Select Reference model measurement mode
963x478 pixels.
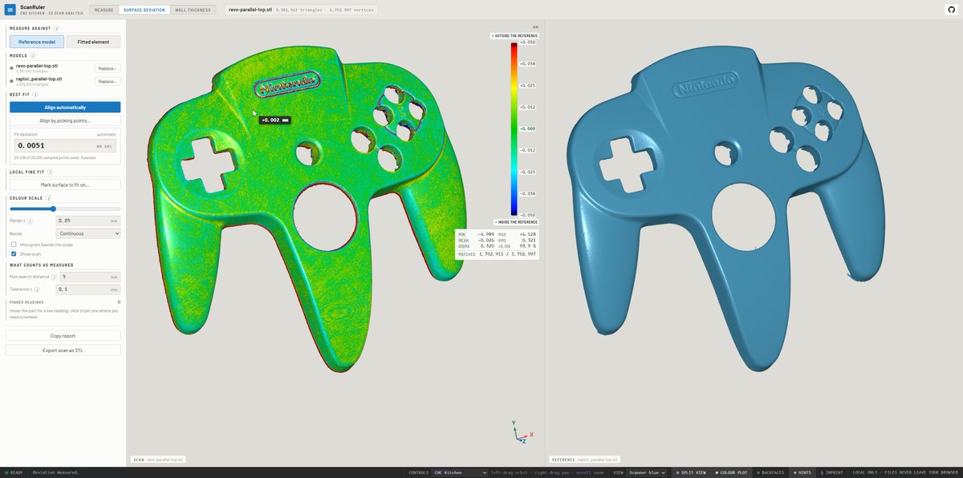pos(37,42)
